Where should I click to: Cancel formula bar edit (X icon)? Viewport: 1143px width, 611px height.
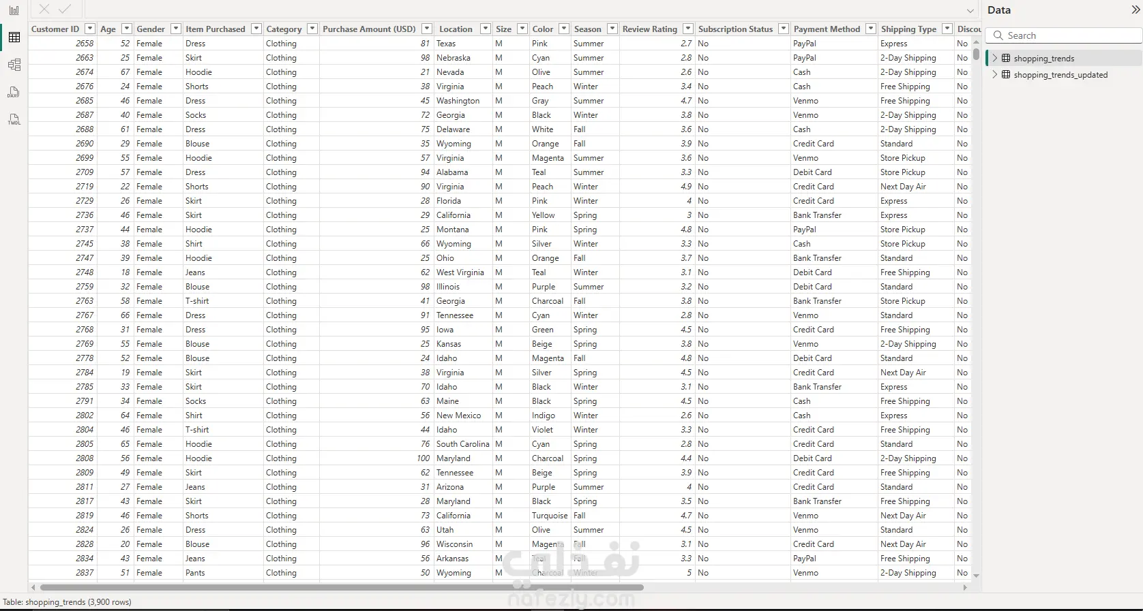coord(44,9)
